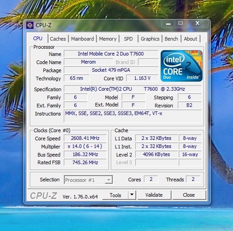233x231 pixels.
Task: Click the Revision value B2
Action: (190, 105)
